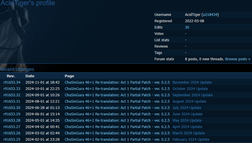
Task: Click the Rev. column header
Action: click(11, 76)
